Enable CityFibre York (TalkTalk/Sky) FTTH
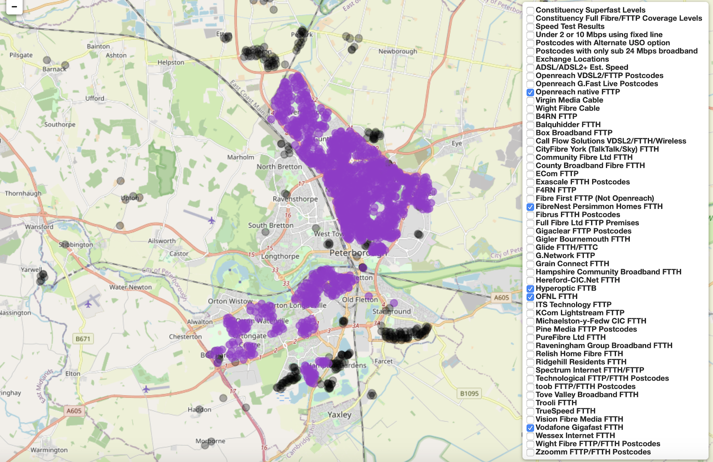This screenshot has height=462, width=713. pos(530,149)
